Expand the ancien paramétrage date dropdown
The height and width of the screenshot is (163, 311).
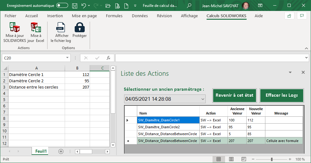[x=203, y=99]
